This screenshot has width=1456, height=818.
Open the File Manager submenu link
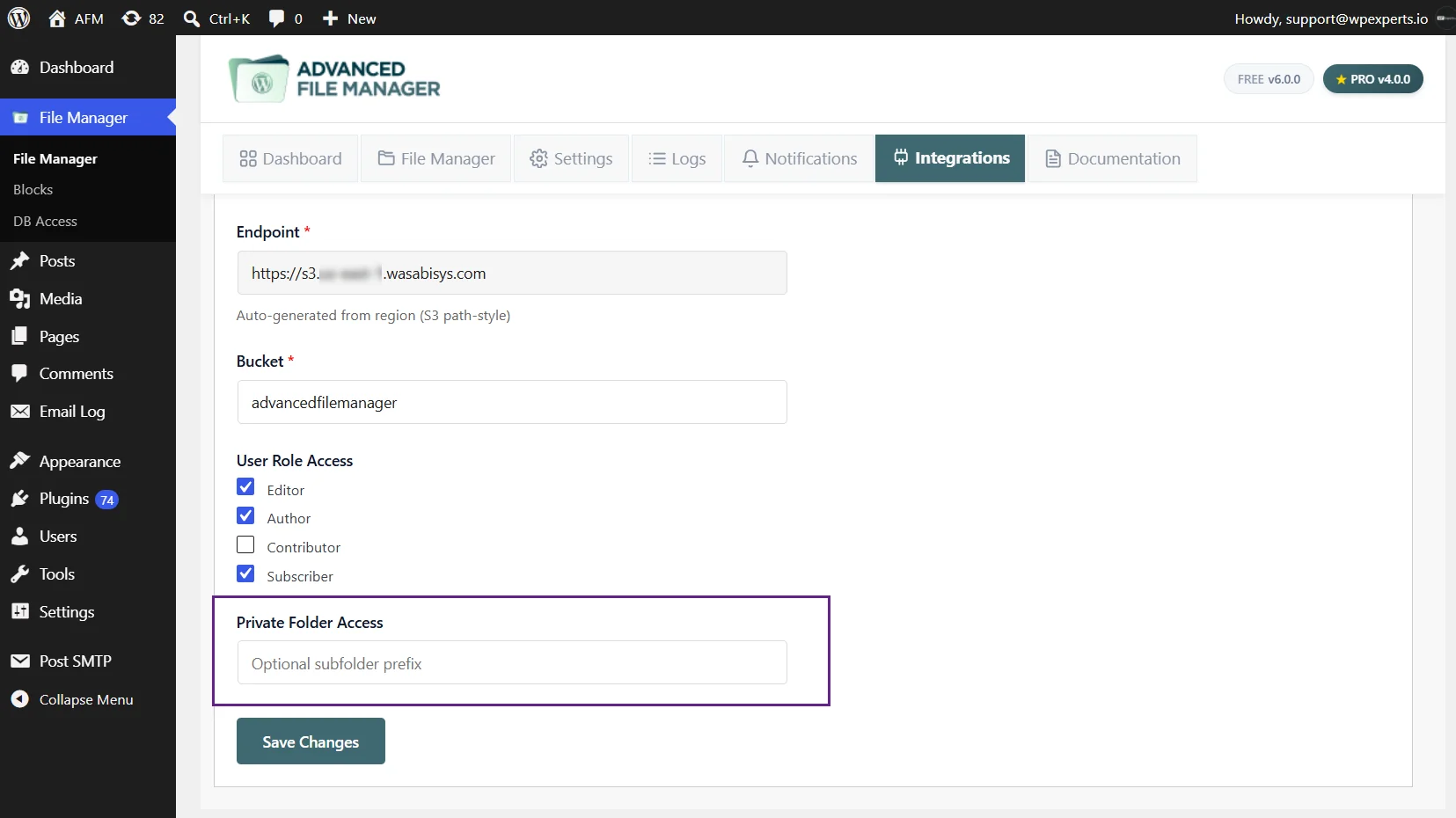coord(55,158)
